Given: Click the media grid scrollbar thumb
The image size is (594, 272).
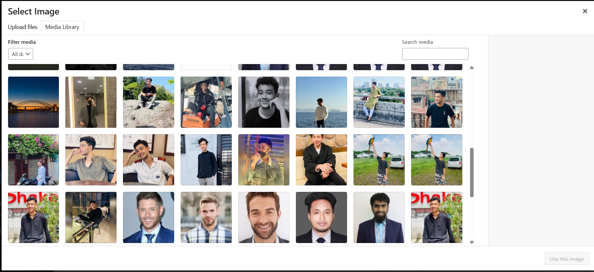Looking at the screenshot, I should 472,172.
